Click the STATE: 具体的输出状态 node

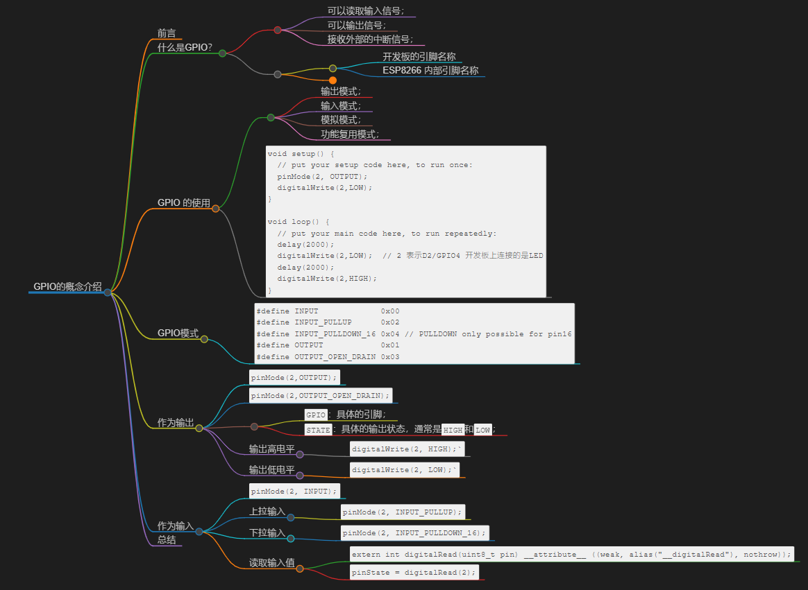tap(399, 429)
